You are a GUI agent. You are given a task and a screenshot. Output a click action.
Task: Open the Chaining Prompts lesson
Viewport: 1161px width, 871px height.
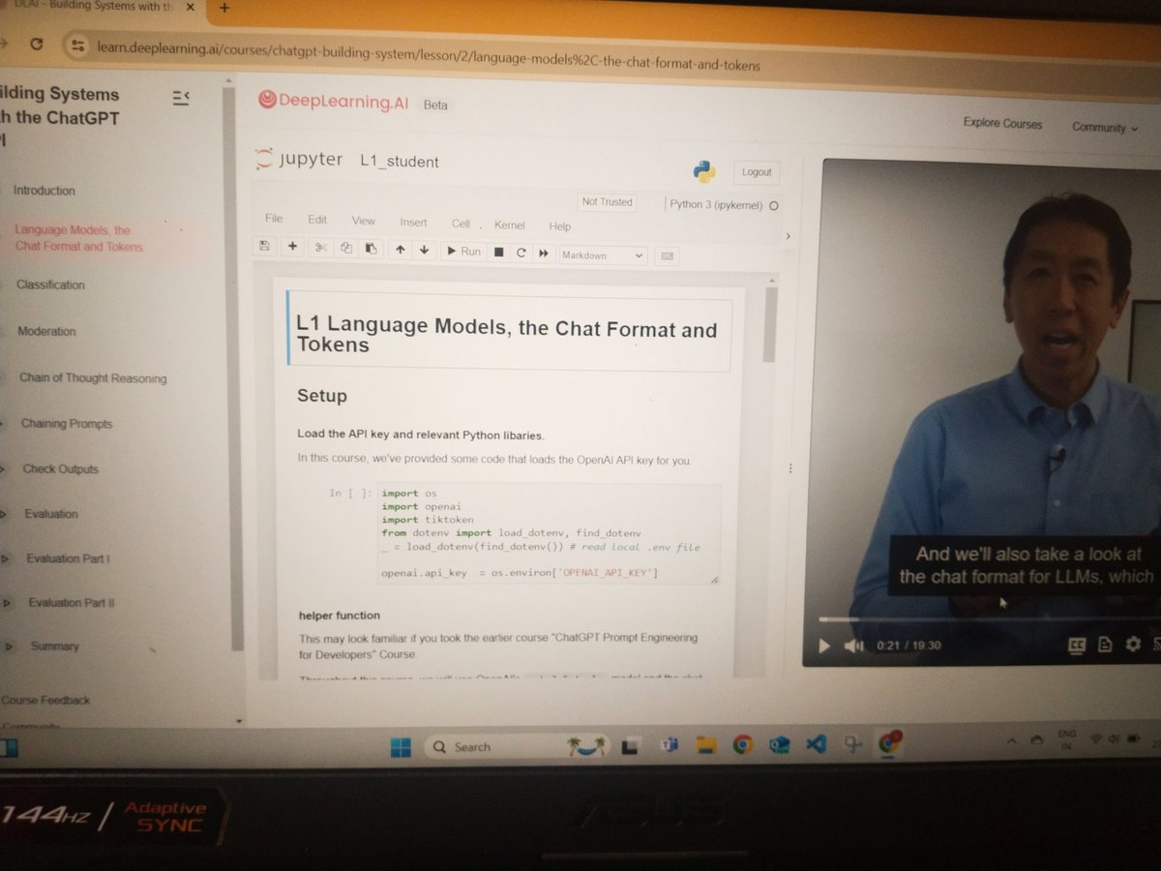click(67, 424)
